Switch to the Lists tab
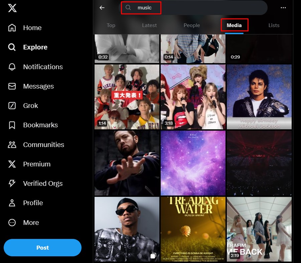Screen dimensions: 301x263 [x=274, y=25]
